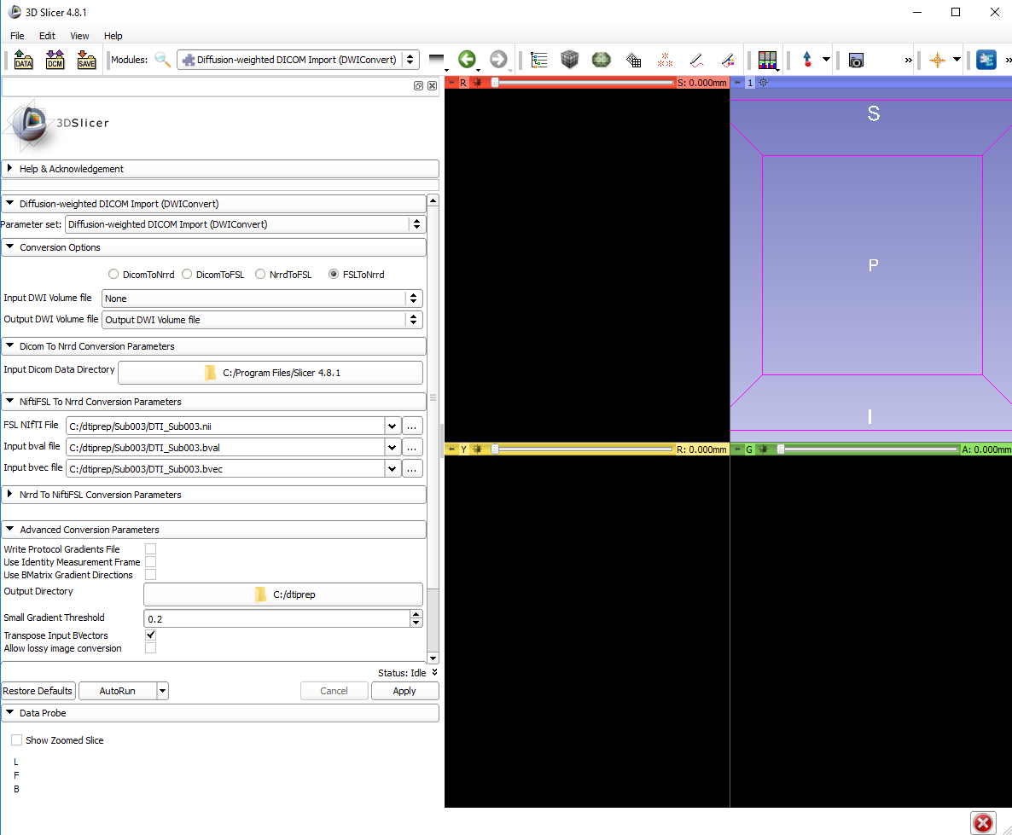Open the File menu
This screenshot has height=835, width=1012.
pyautogui.click(x=17, y=36)
